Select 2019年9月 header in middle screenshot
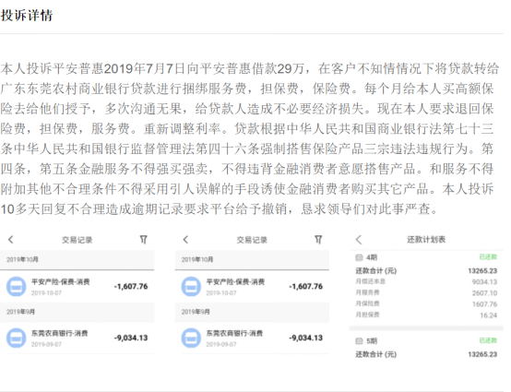 coord(252,312)
